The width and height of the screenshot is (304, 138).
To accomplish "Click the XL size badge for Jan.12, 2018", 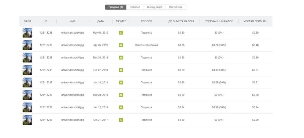I will click(121, 107).
